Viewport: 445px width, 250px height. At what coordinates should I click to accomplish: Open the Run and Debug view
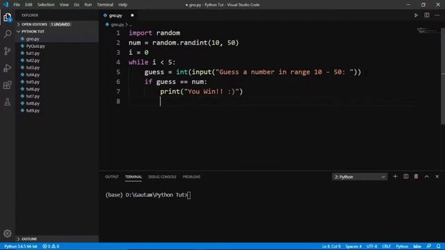[x=8, y=68]
